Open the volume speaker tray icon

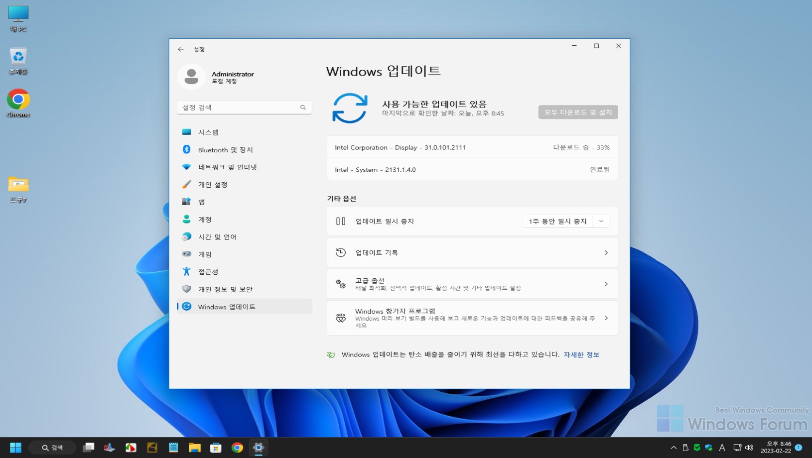(x=749, y=448)
